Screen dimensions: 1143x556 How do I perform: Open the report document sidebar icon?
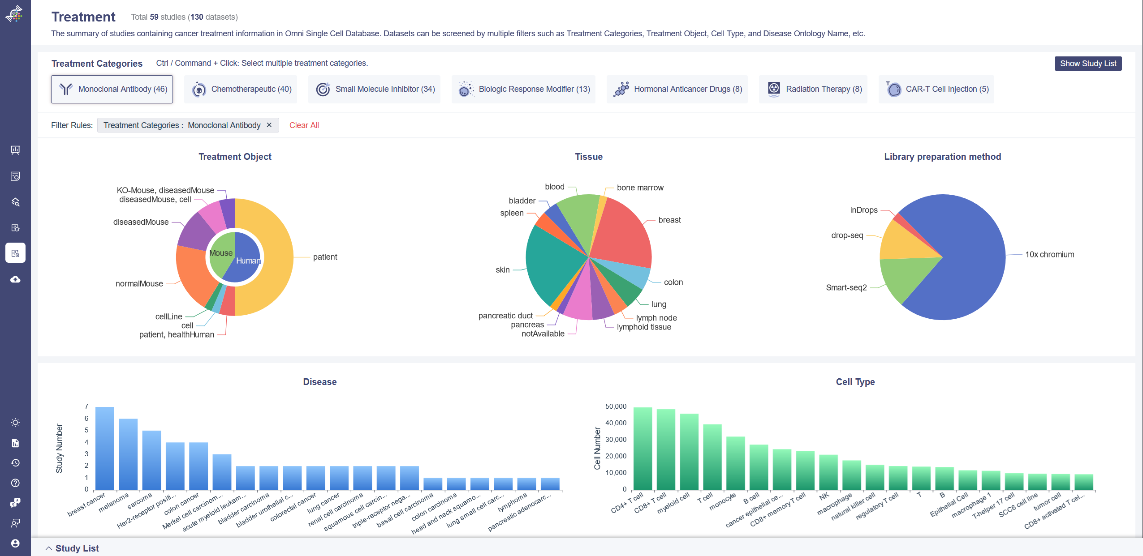[15, 443]
